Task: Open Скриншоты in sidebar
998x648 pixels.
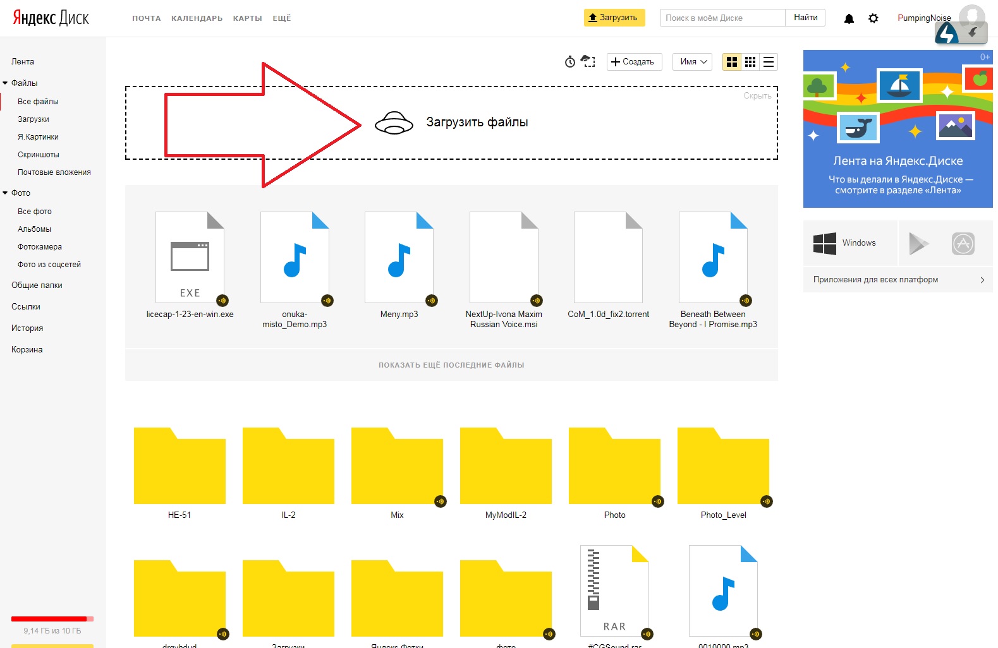Action: (39, 154)
